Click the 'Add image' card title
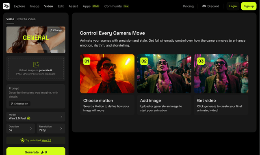 click(151, 100)
